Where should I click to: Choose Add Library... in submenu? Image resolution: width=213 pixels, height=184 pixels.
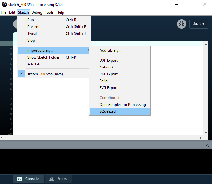(120, 50)
